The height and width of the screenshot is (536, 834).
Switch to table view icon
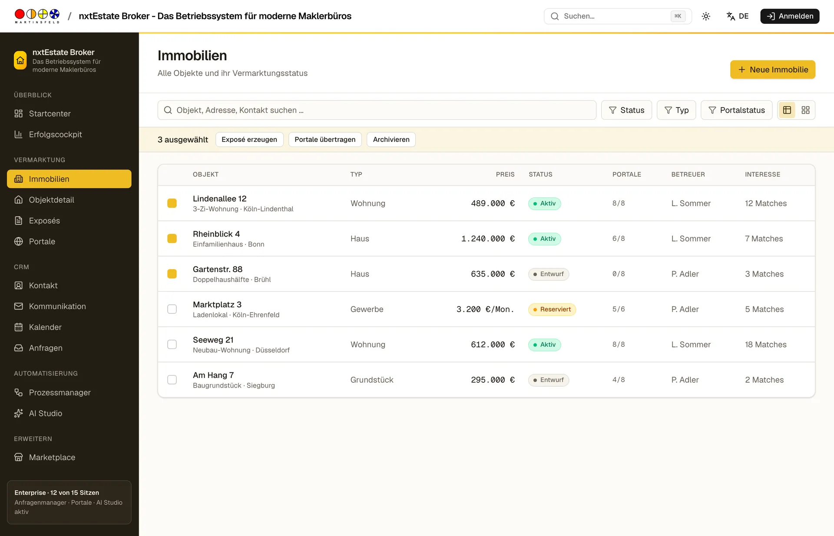[x=787, y=110]
